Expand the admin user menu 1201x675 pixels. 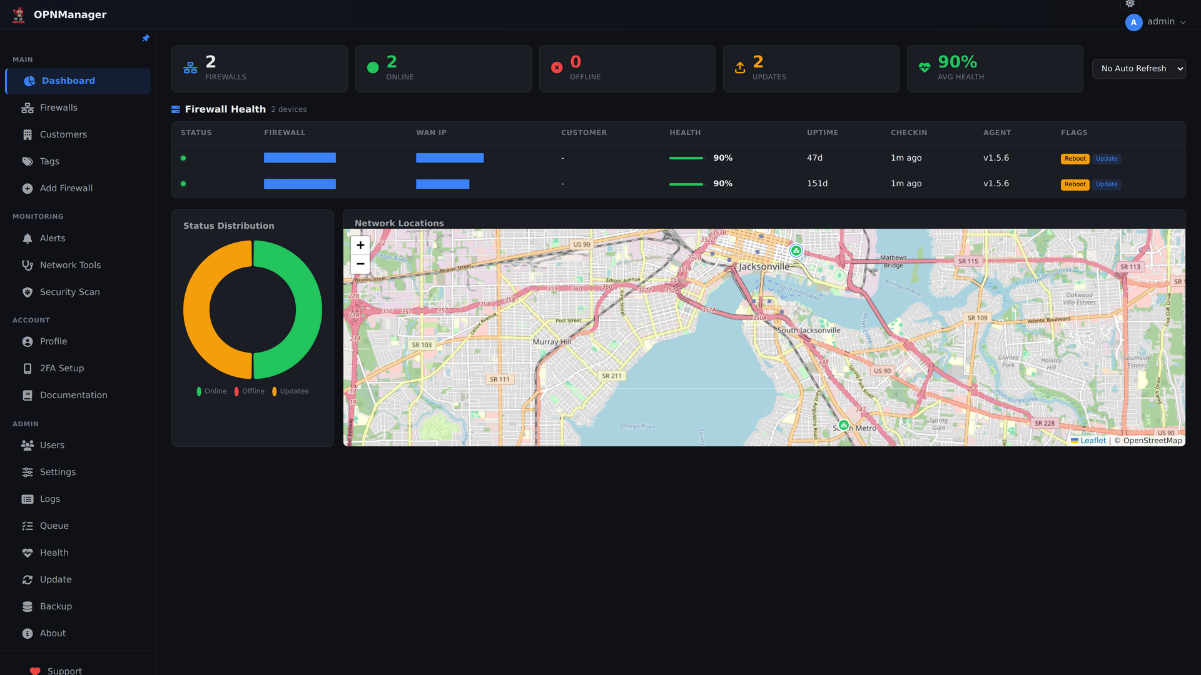[x=1155, y=22]
